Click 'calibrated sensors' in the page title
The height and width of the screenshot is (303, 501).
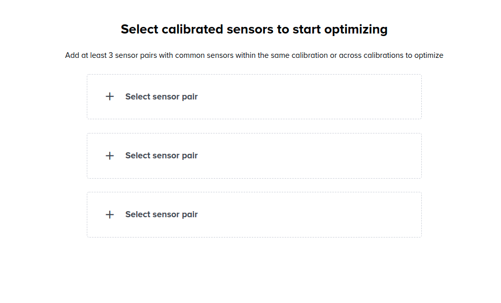(216, 29)
